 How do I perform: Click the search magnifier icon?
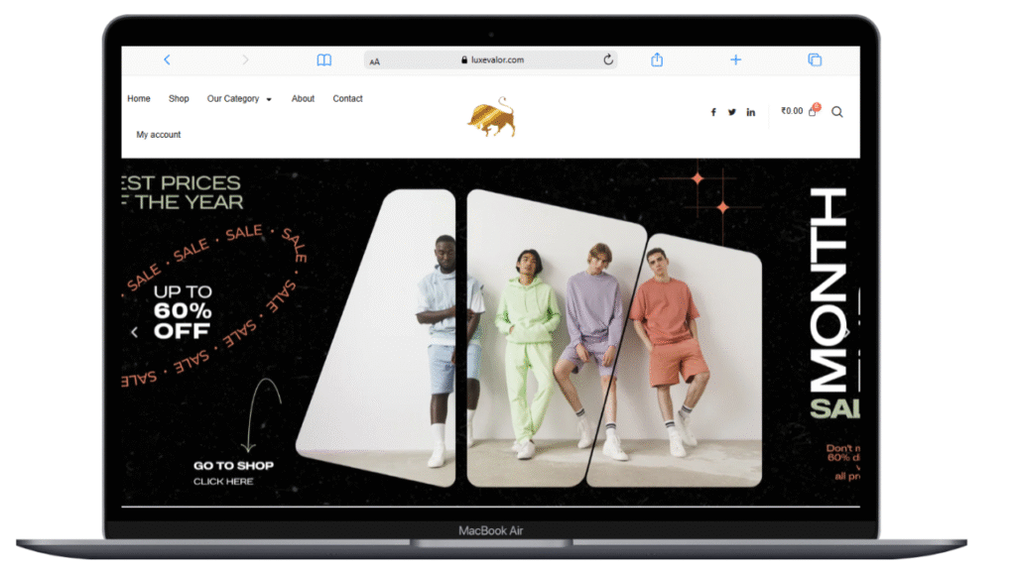[x=836, y=112]
